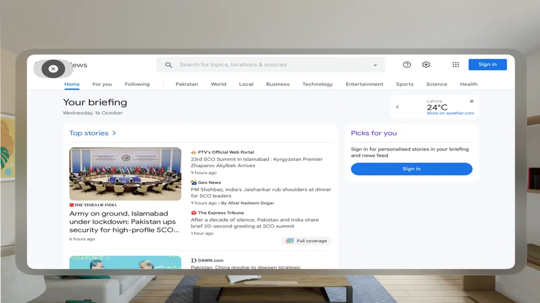
Task: Open the Following tab
Action: 137,84
